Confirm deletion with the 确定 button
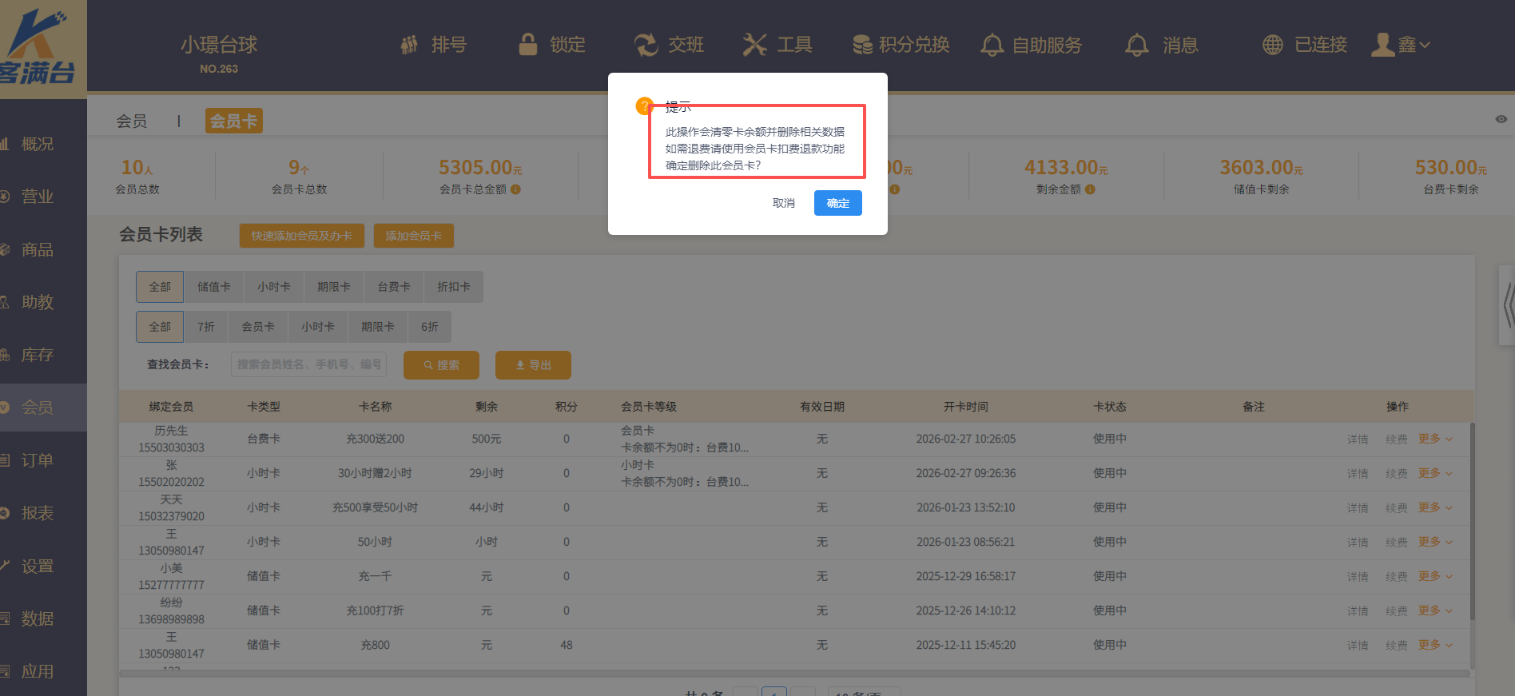Screen dimensions: 1515x696 point(837,203)
